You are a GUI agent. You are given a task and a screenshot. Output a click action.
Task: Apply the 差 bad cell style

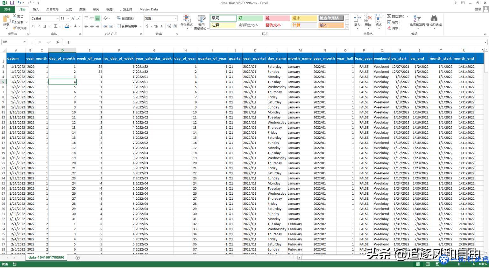[277, 18]
